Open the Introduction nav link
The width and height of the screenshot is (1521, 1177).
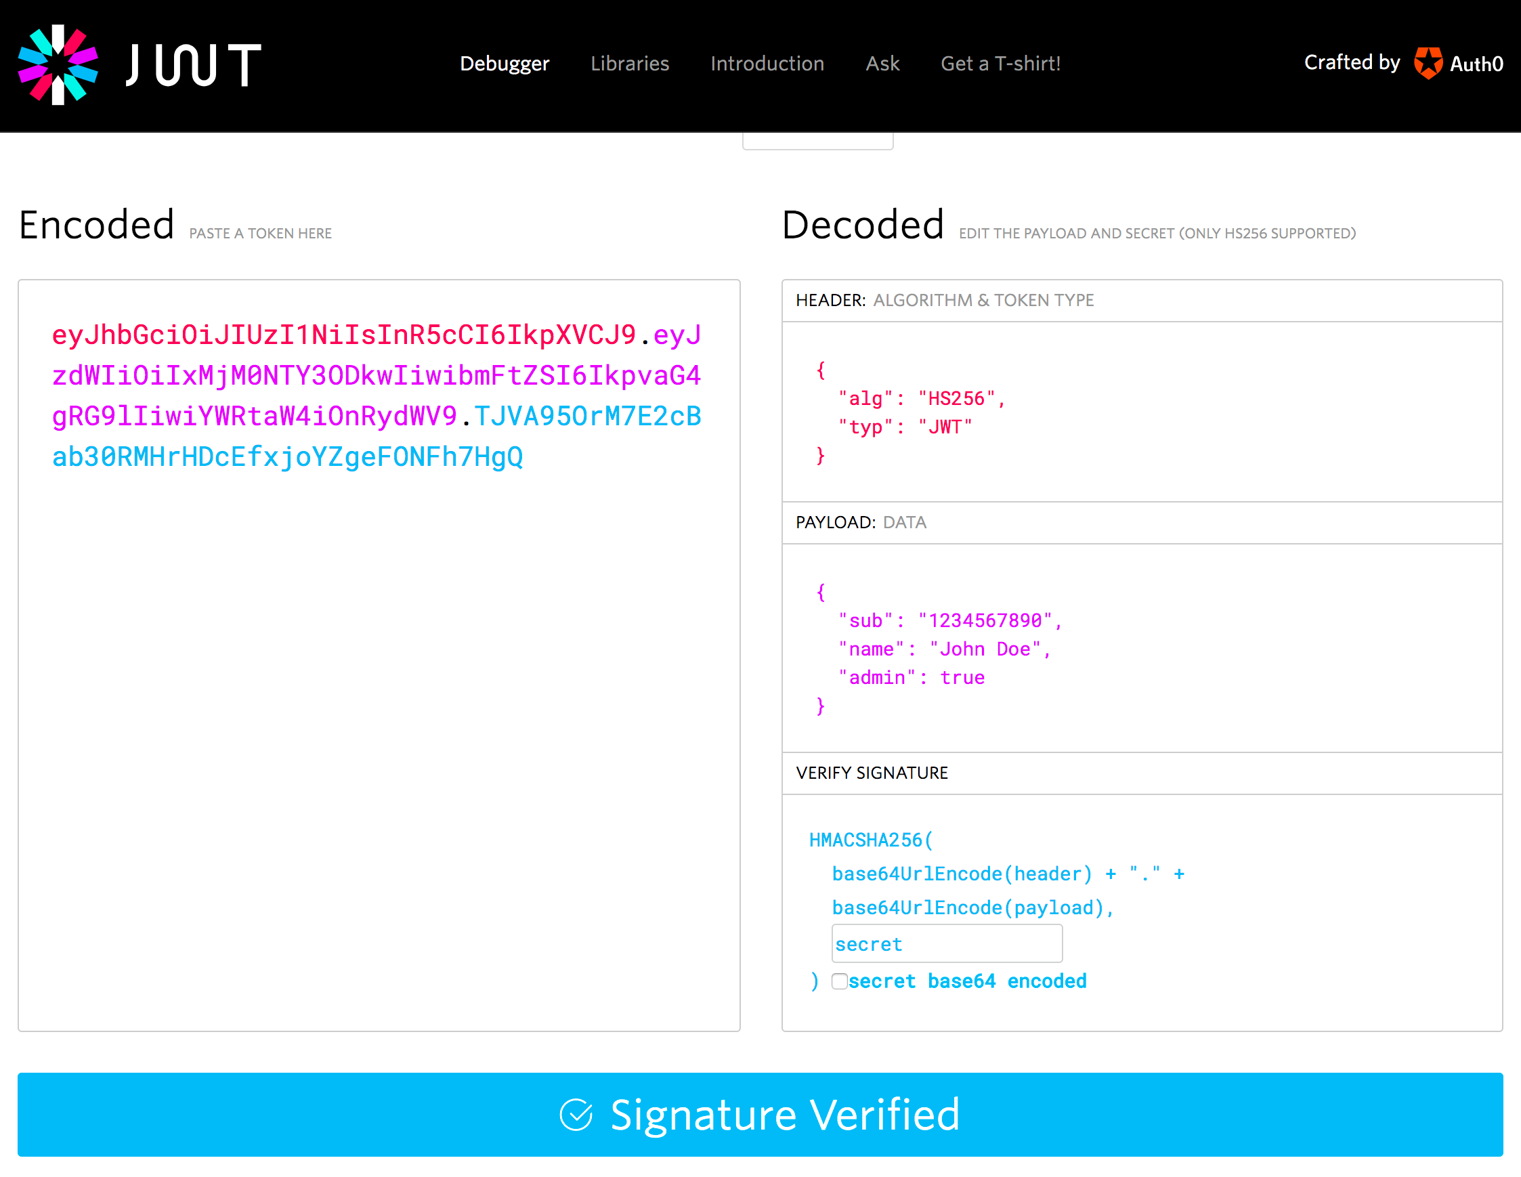767,64
